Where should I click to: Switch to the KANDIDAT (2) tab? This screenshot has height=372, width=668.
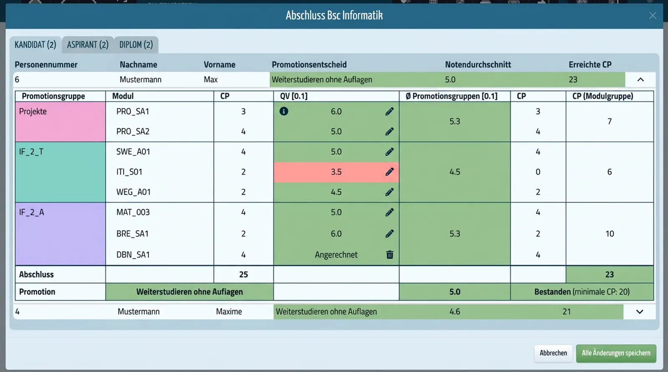(x=35, y=45)
